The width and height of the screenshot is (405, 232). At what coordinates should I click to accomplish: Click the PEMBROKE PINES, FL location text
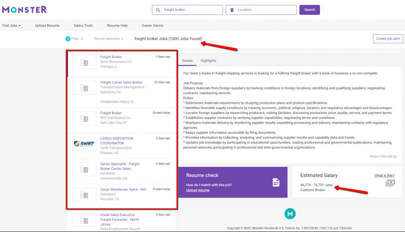(117, 102)
